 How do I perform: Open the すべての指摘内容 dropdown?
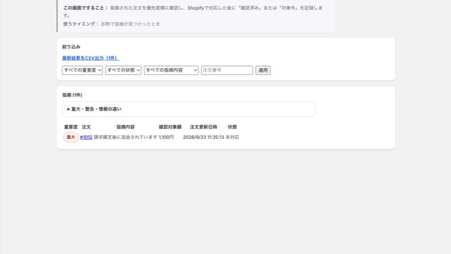(171, 70)
